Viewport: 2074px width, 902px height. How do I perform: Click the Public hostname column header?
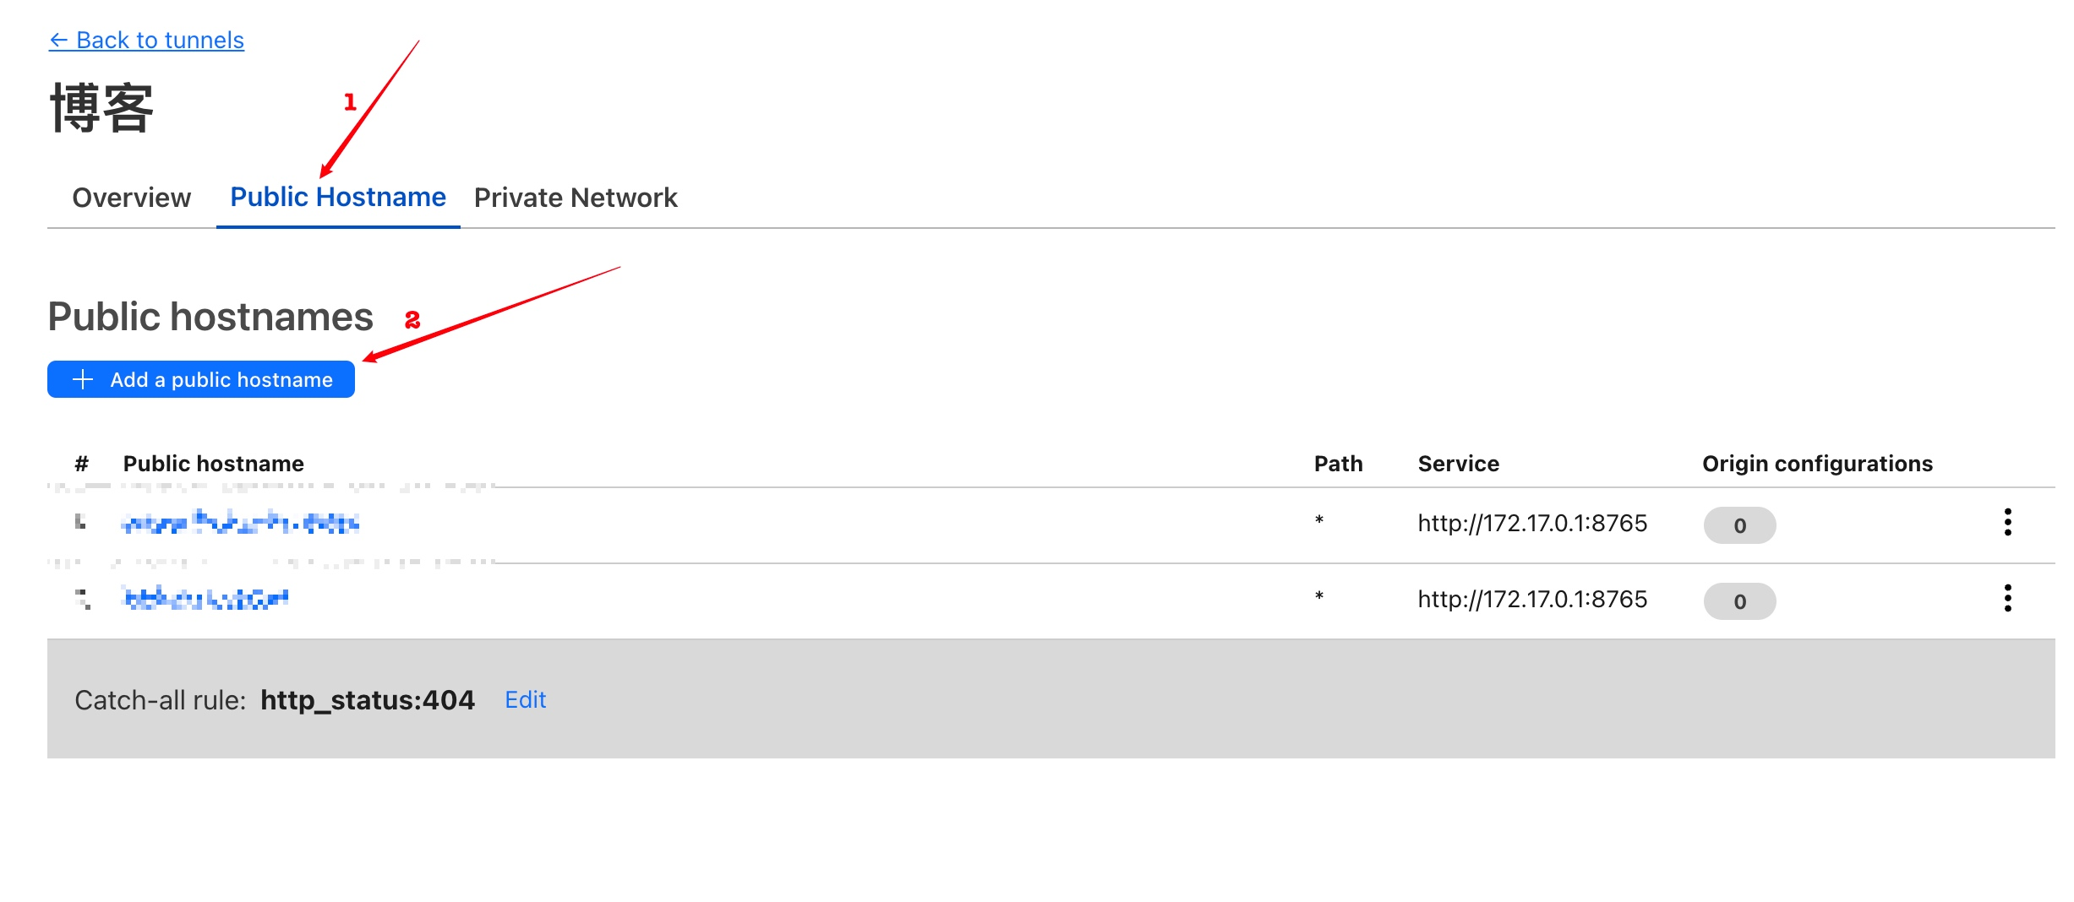214,464
